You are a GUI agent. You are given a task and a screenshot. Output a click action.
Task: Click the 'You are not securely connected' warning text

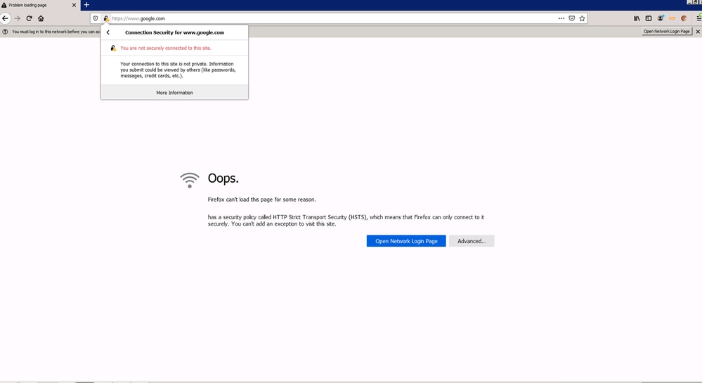point(166,48)
